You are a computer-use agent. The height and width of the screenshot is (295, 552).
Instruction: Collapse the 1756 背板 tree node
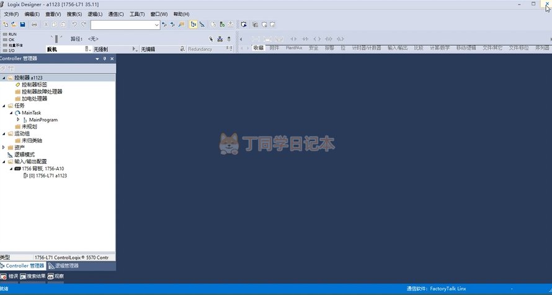11,168
